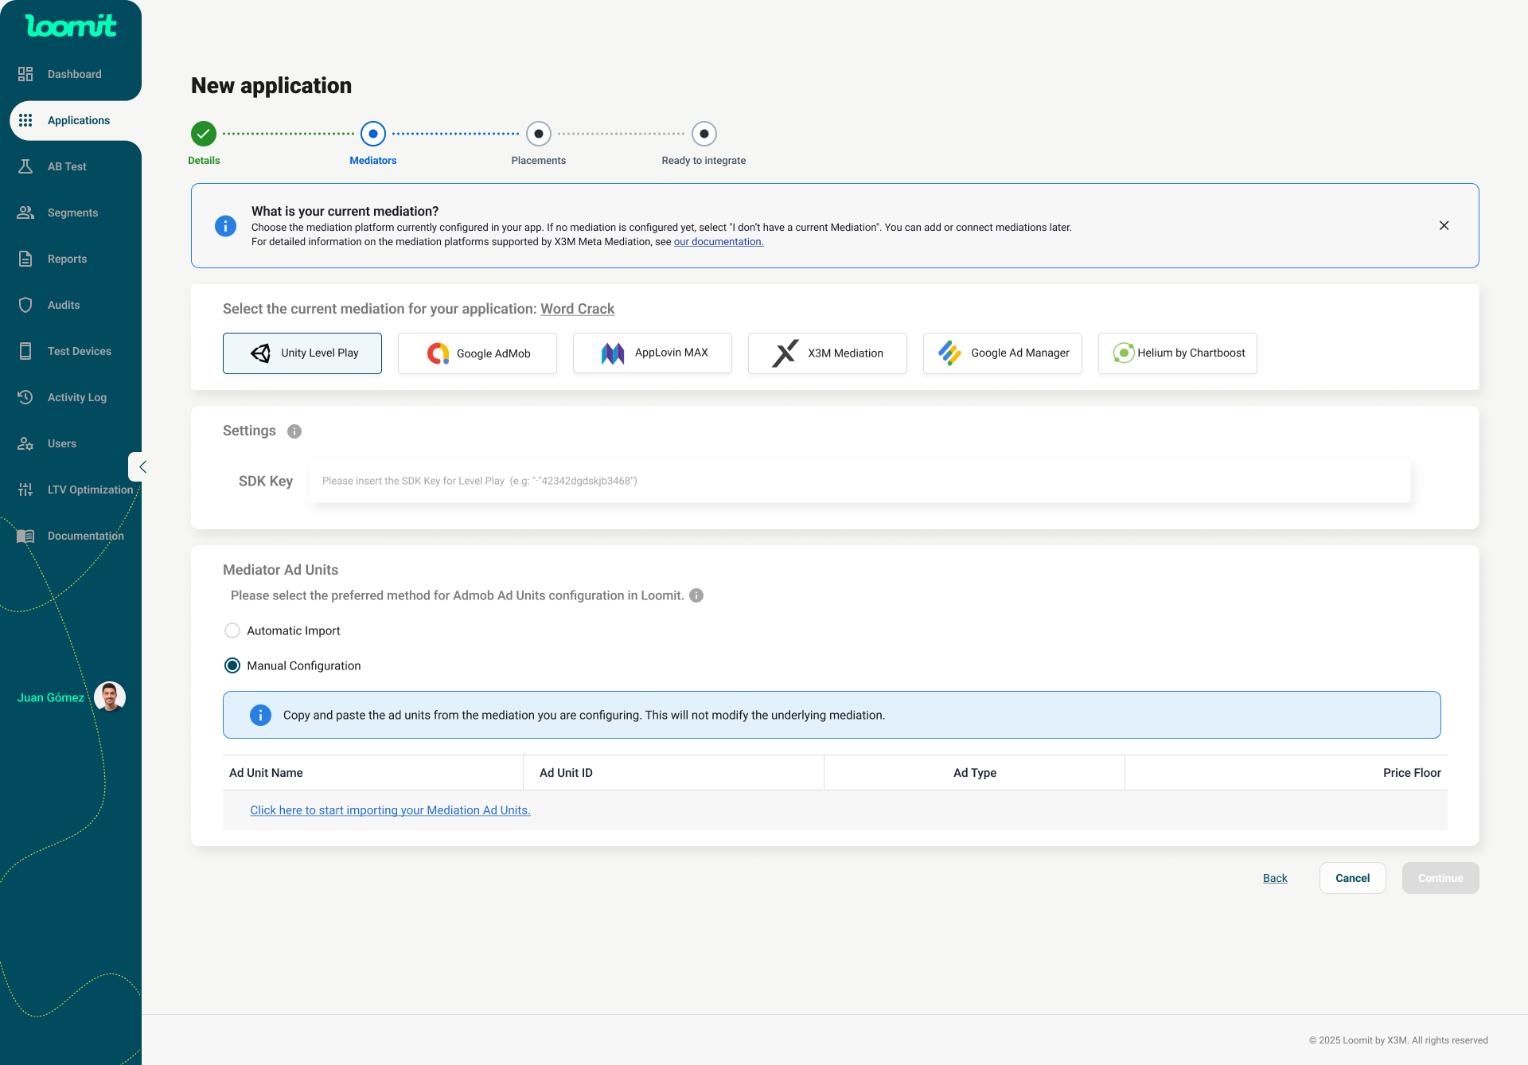Click the Dashboard sidebar icon

click(25, 74)
